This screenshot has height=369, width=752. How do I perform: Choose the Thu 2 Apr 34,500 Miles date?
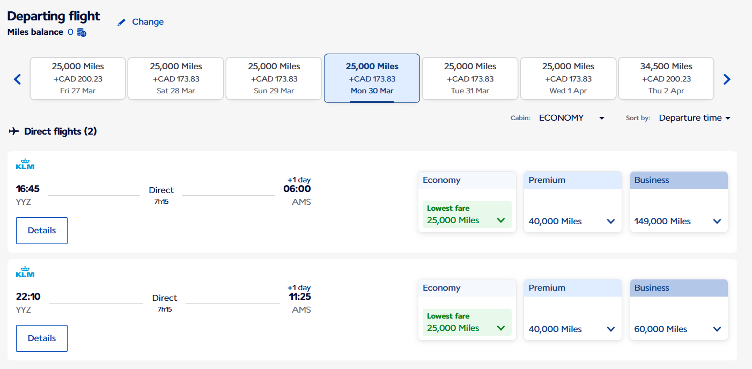[666, 78]
